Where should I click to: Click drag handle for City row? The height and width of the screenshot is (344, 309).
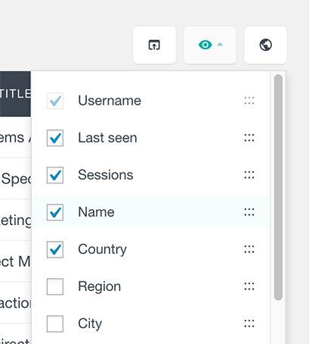249,324
